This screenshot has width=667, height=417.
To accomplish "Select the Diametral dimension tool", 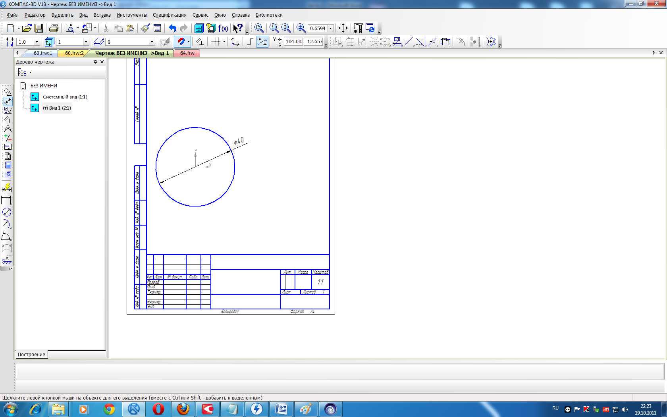I will 7,212.
